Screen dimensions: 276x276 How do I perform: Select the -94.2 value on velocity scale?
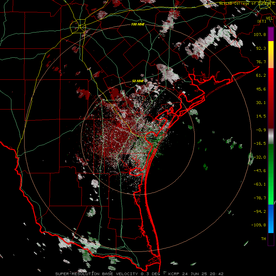(260, 212)
